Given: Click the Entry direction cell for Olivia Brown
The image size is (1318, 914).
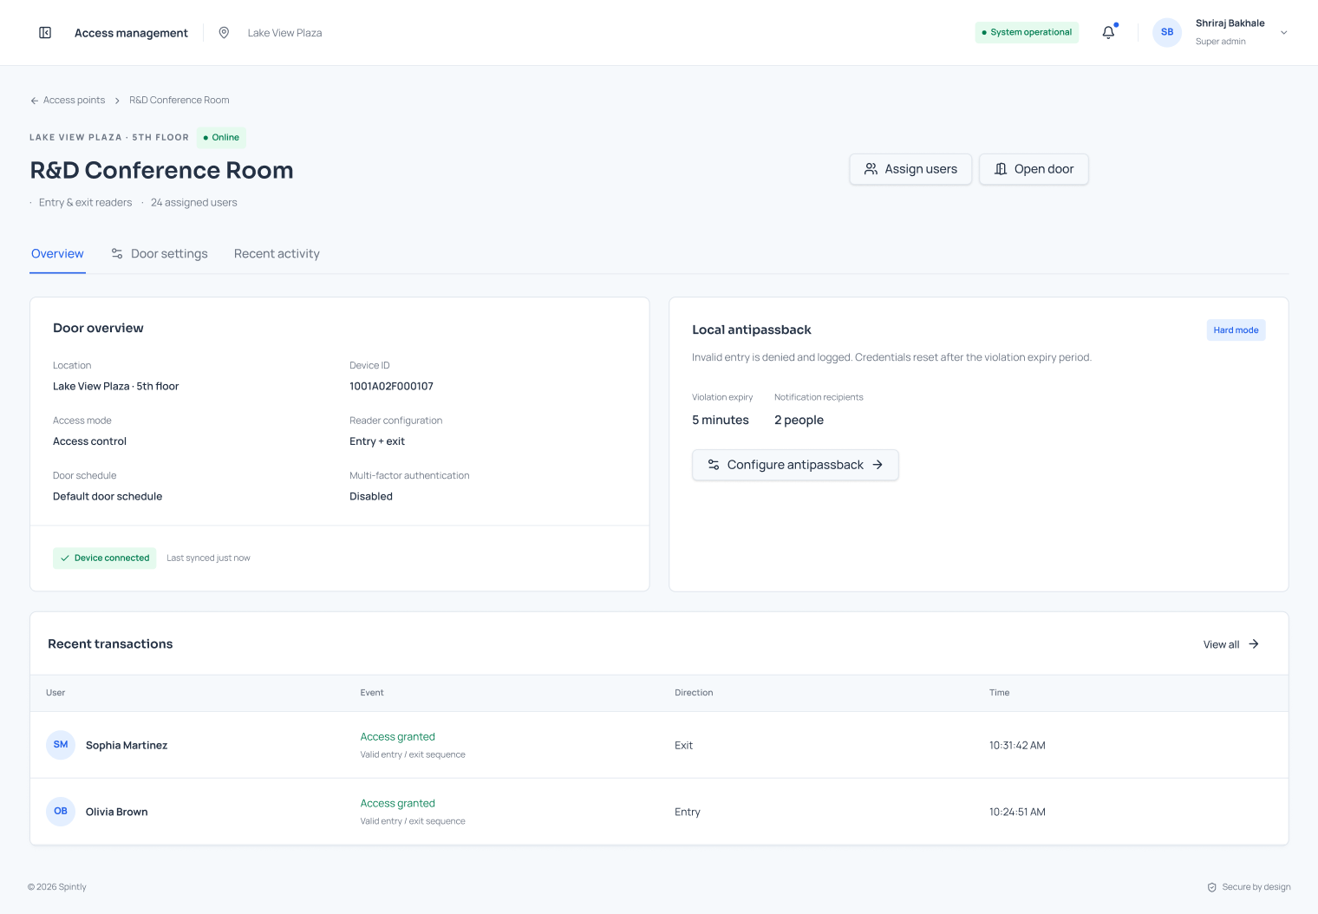Looking at the screenshot, I should [688, 813].
